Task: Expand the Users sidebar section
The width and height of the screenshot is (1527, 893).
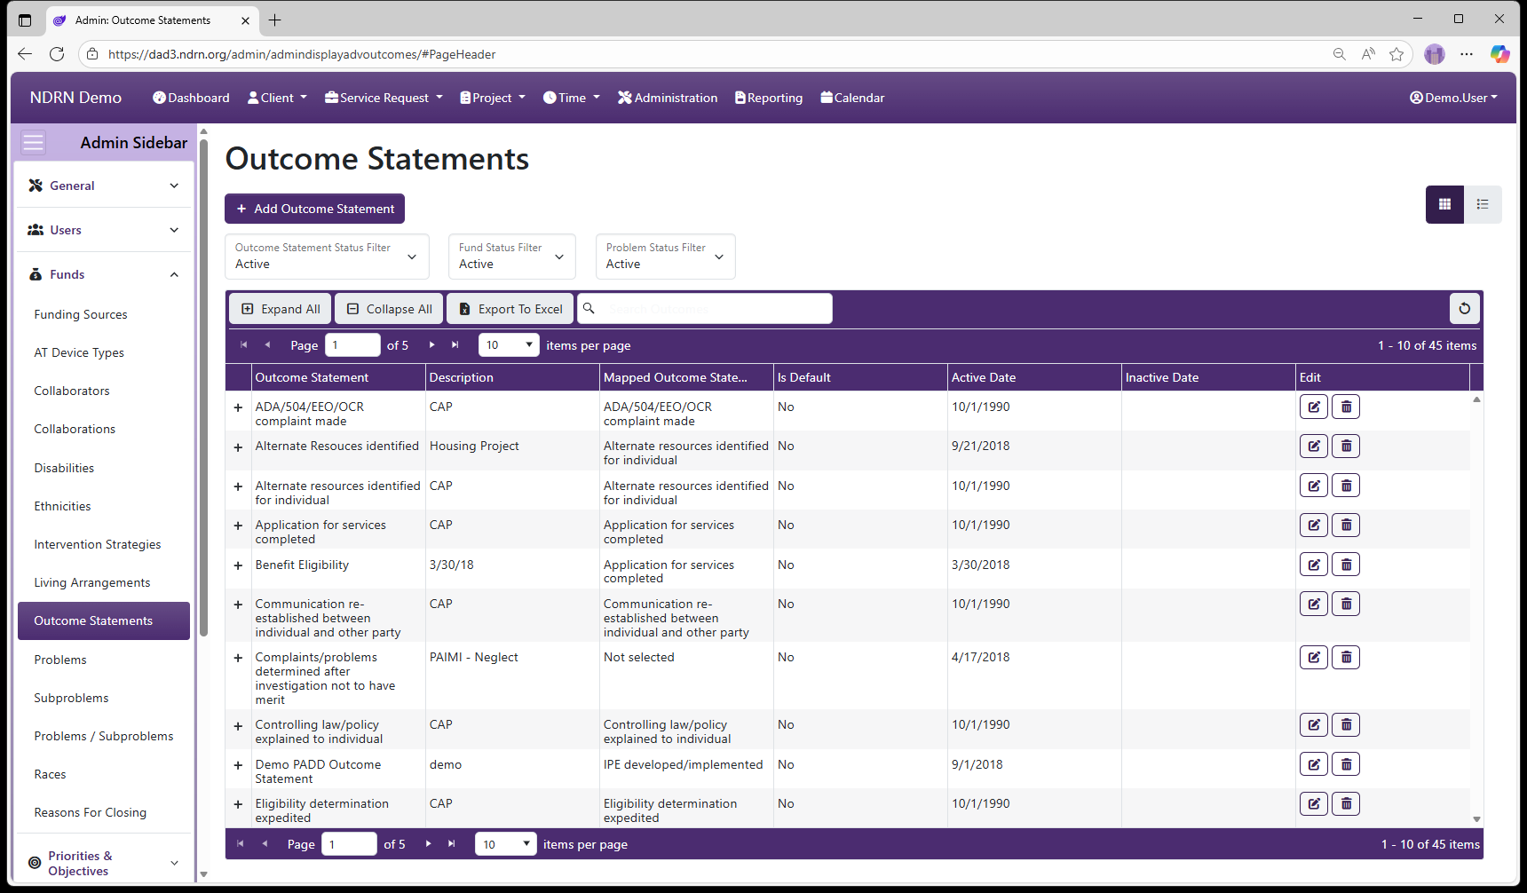Action: pyautogui.click(x=104, y=230)
